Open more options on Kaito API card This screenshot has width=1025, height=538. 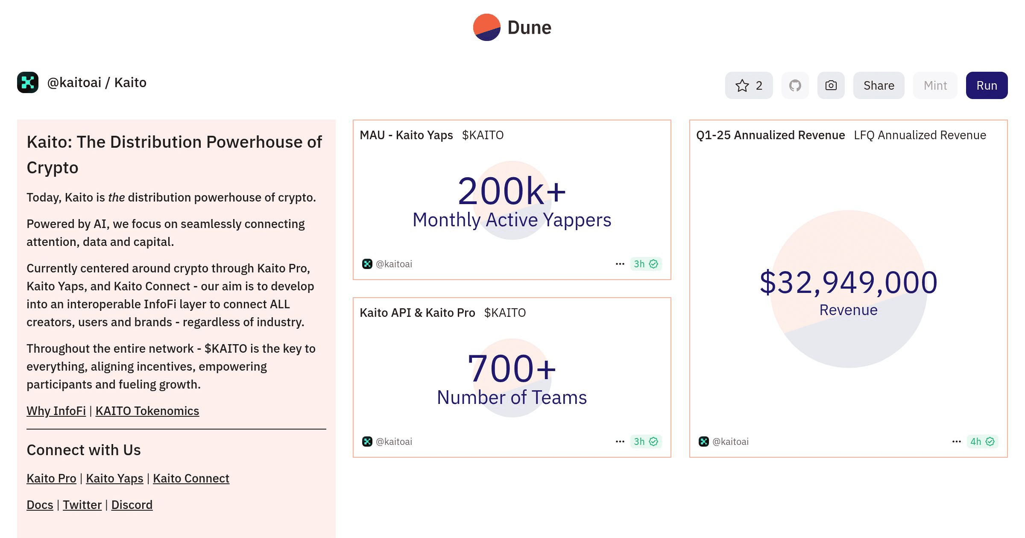(x=620, y=442)
